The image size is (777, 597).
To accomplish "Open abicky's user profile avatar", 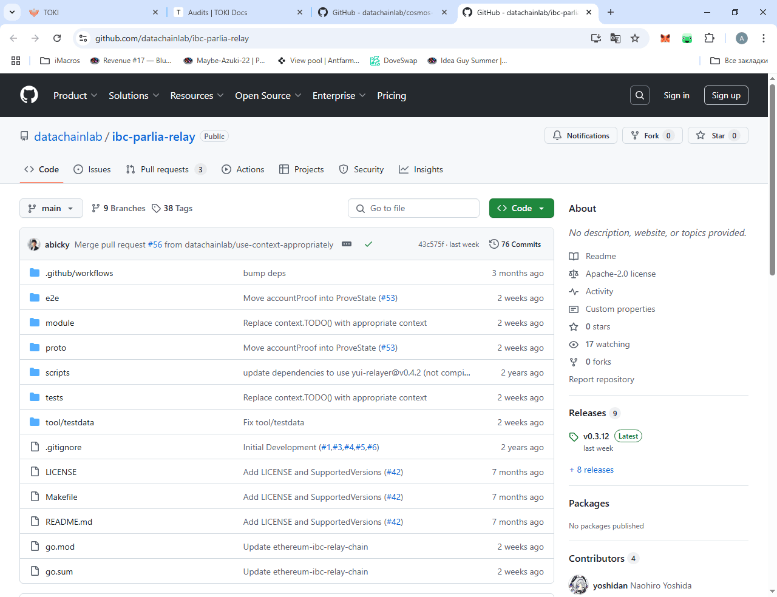I will (x=34, y=244).
